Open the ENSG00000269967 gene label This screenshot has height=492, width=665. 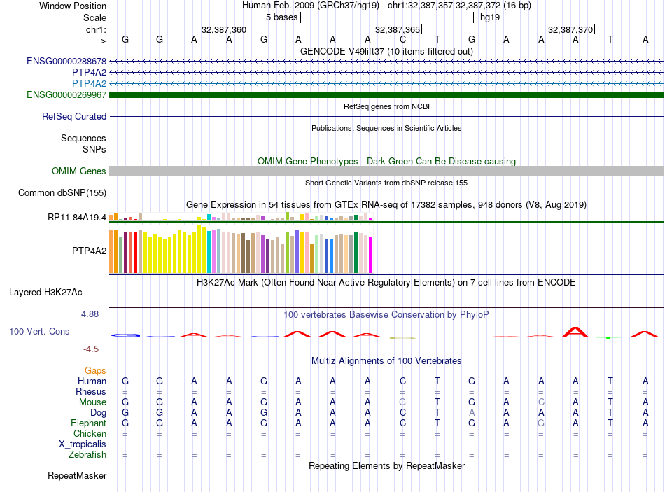click(x=66, y=94)
